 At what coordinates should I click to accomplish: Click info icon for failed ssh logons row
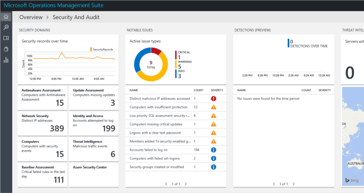point(213,158)
